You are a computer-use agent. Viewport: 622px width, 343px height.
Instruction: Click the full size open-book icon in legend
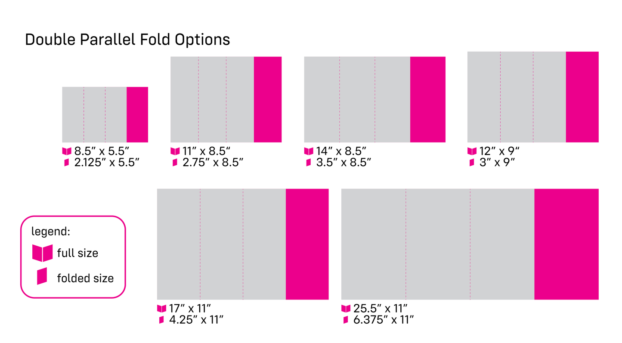pyautogui.click(x=42, y=253)
